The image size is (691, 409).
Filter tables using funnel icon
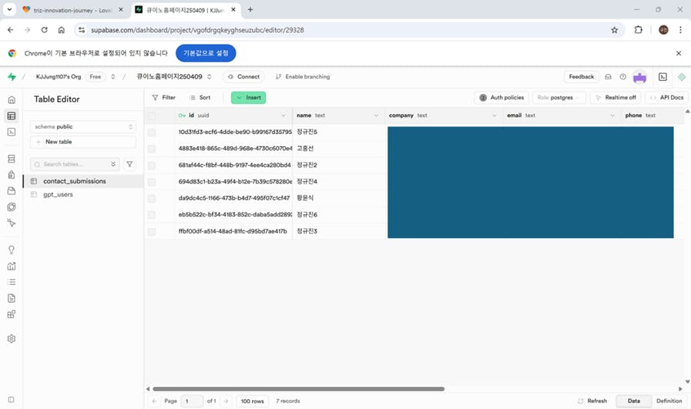point(129,164)
